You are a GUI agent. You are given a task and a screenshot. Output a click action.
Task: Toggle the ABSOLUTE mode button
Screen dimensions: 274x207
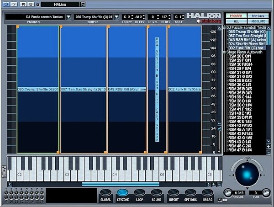point(258,21)
